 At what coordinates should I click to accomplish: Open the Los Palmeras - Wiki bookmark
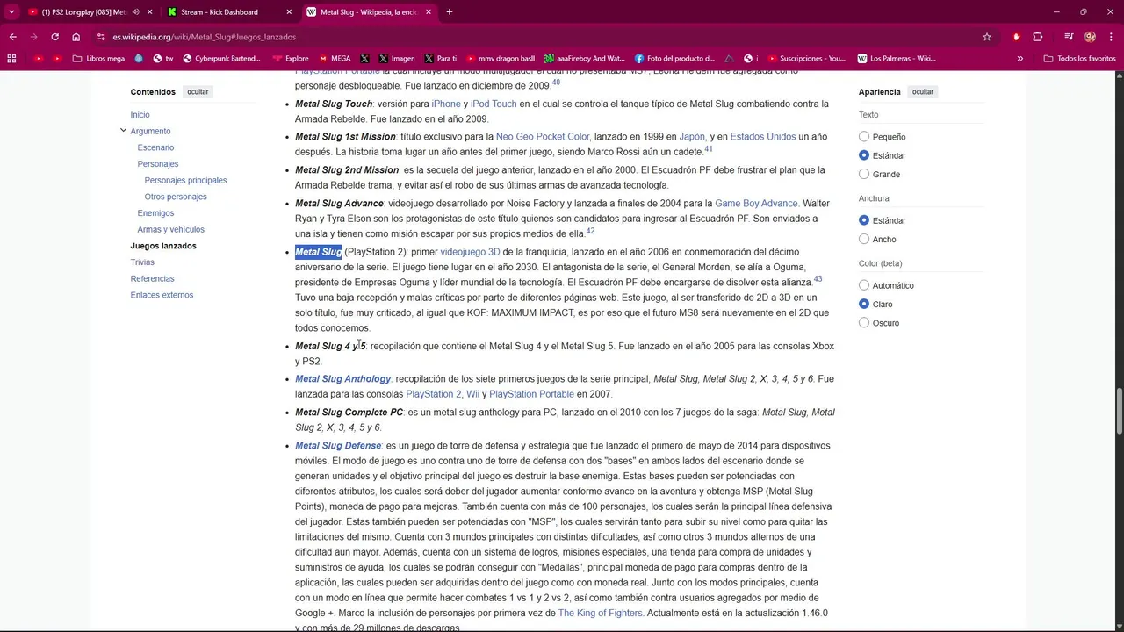(x=897, y=59)
